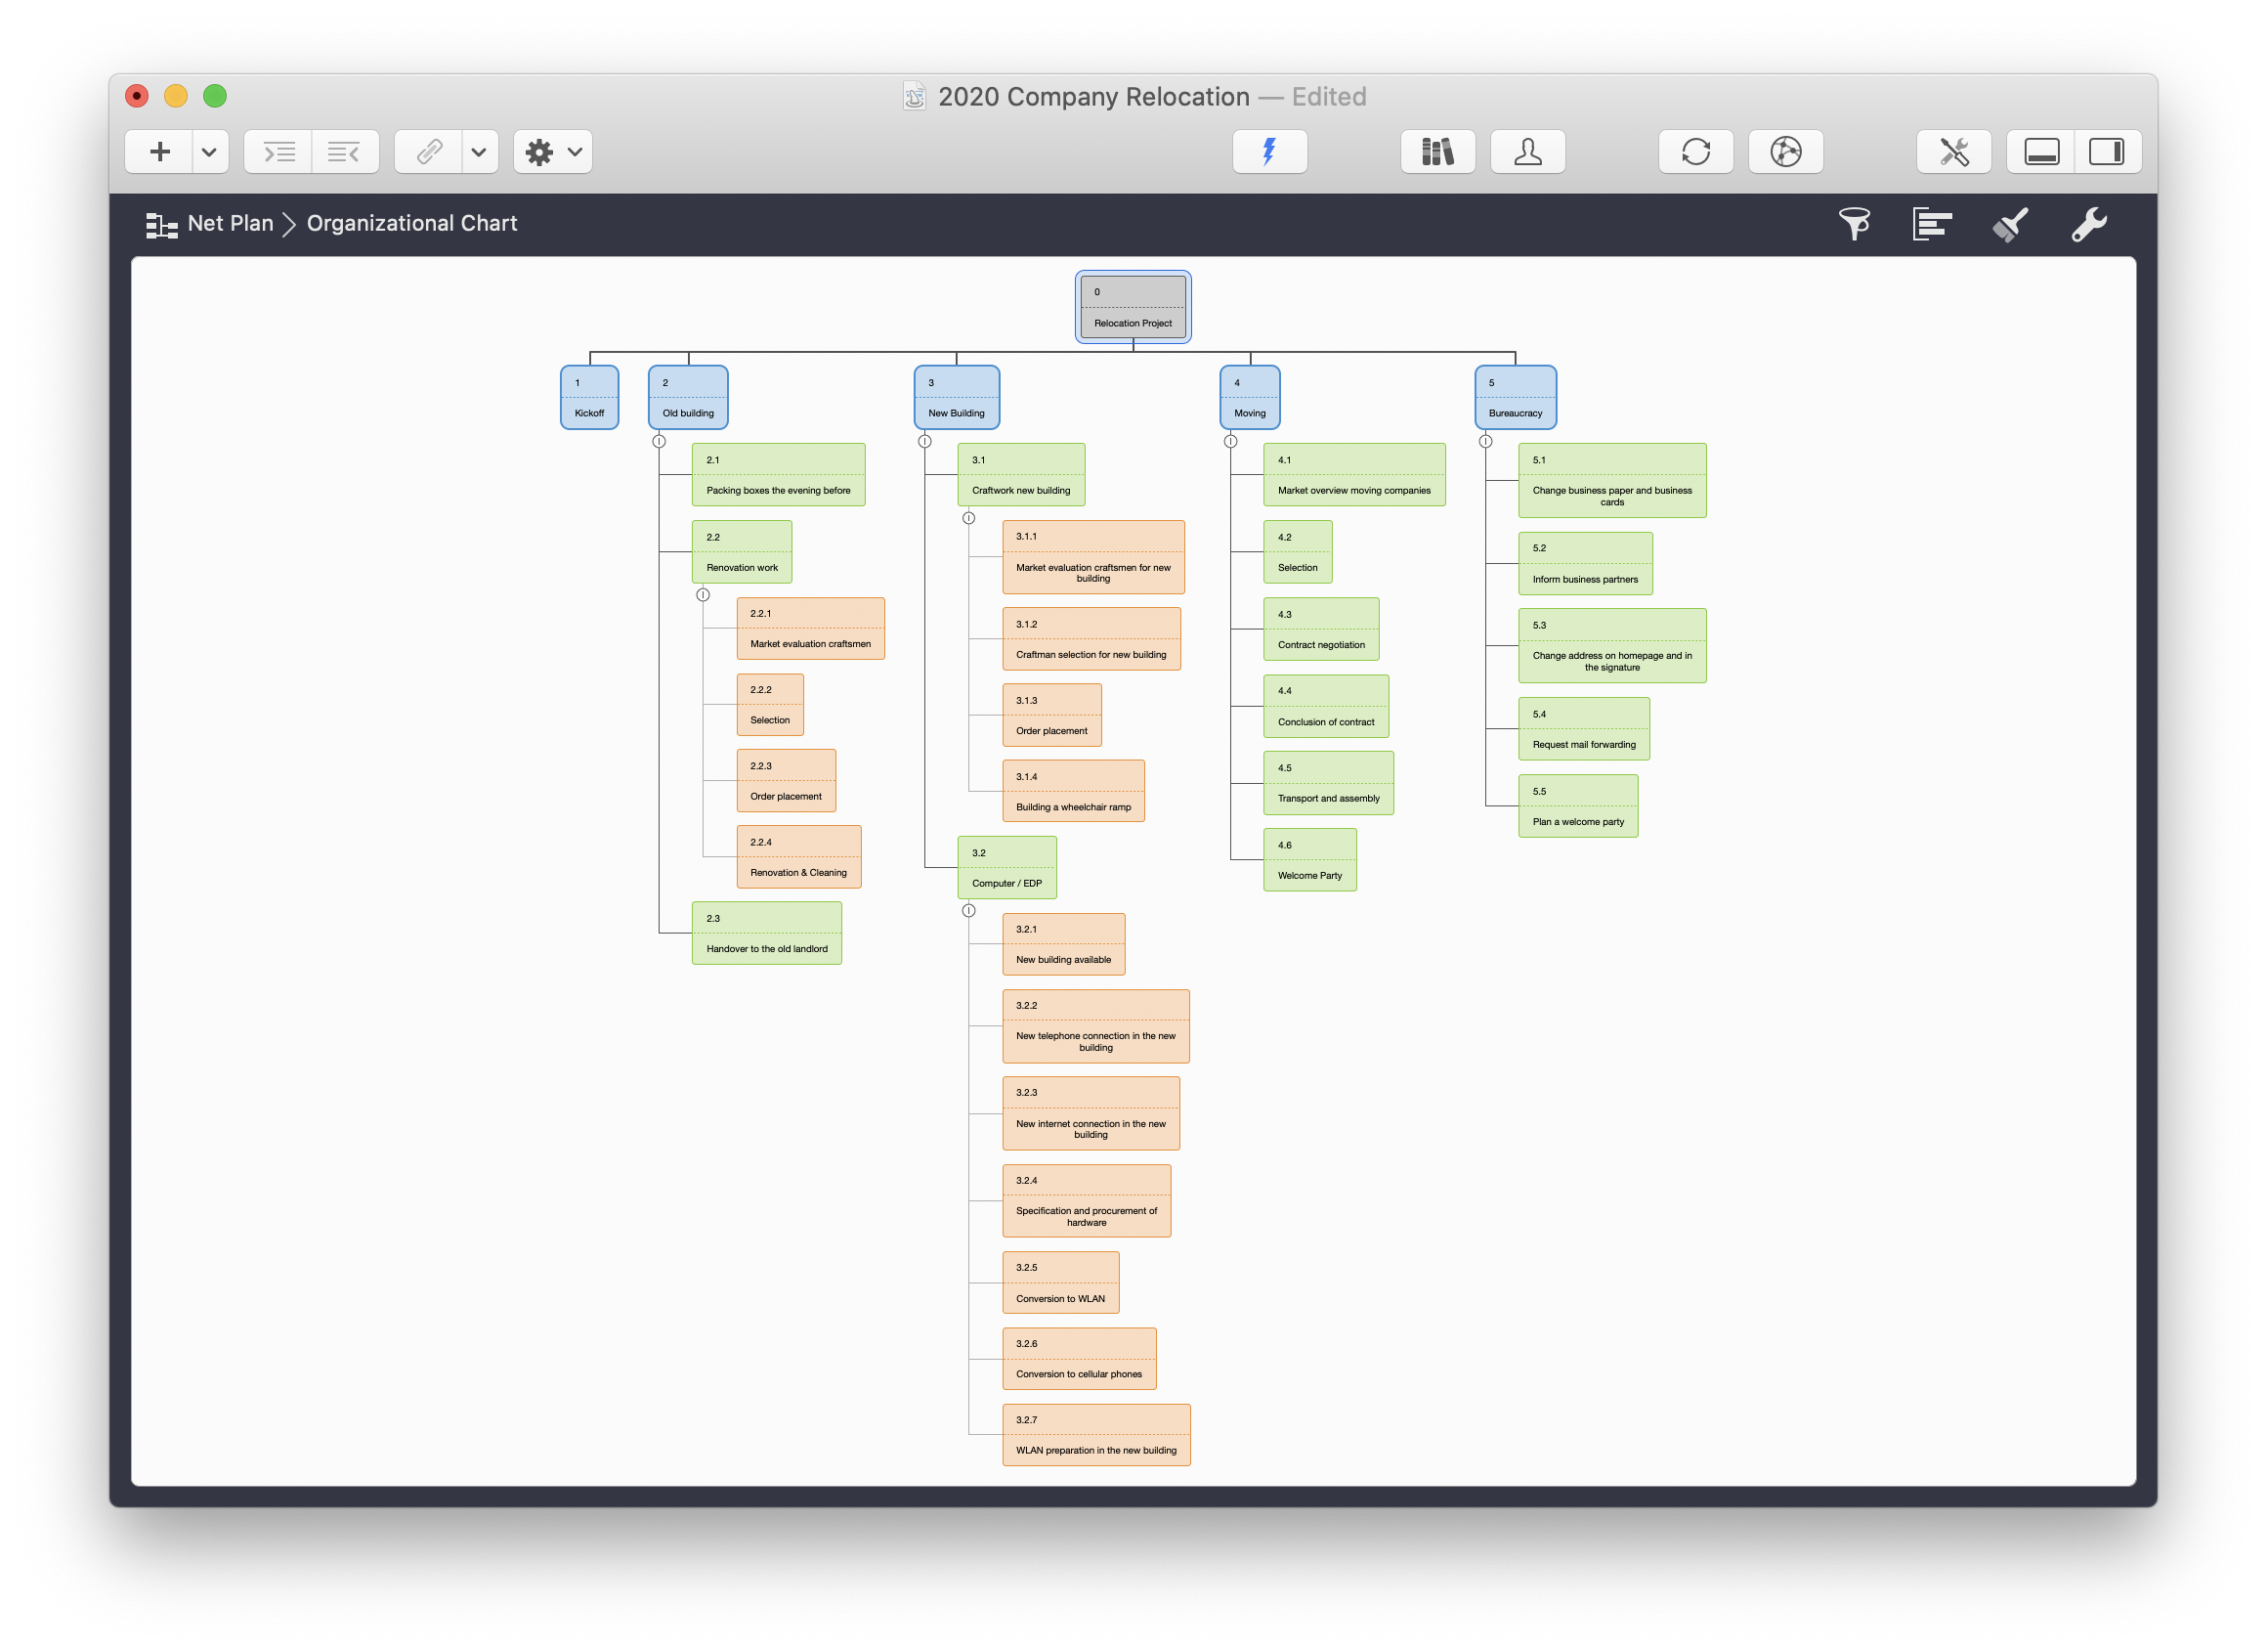Image resolution: width=2267 pixels, height=1652 pixels.
Task: Open the add button dropdown arrow
Action: [x=209, y=152]
